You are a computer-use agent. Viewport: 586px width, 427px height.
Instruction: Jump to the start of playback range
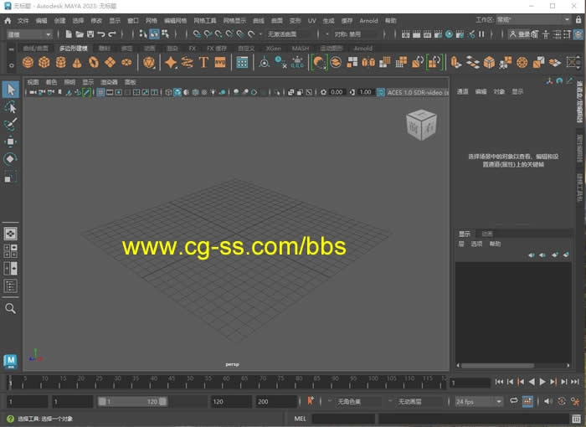499,382
